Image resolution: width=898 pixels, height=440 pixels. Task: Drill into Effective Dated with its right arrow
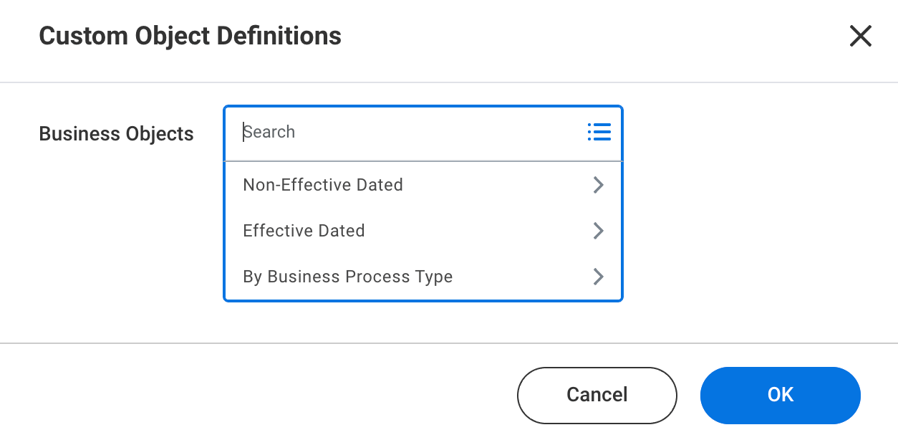point(599,231)
